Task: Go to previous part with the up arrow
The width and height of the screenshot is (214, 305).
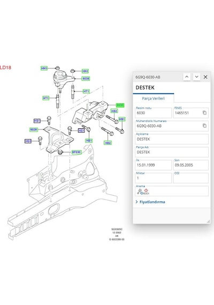Action: coord(187,77)
